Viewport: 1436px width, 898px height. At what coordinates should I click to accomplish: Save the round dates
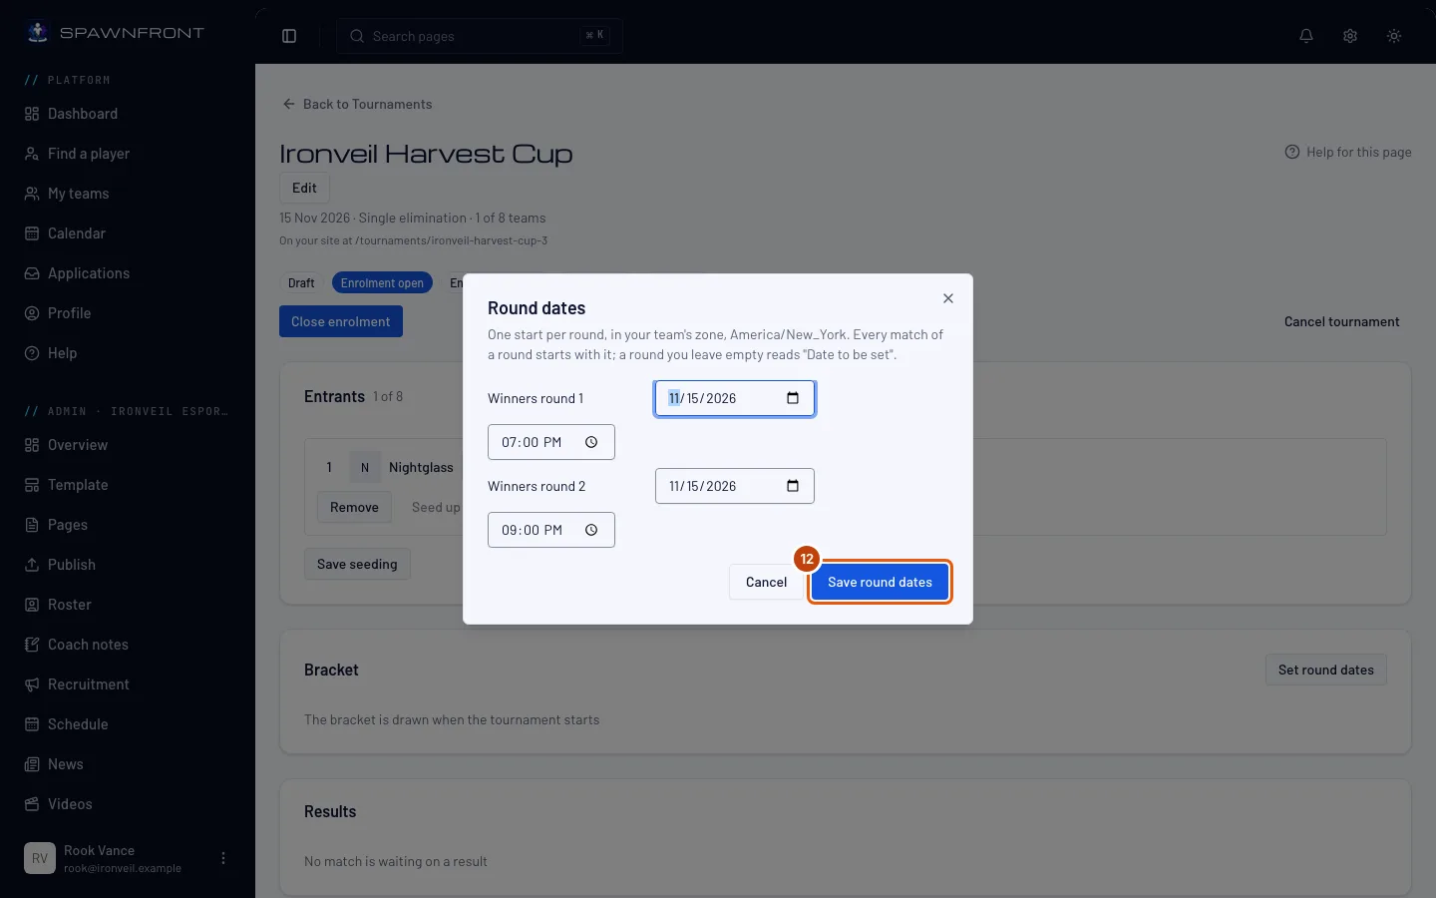pyautogui.click(x=880, y=582)
